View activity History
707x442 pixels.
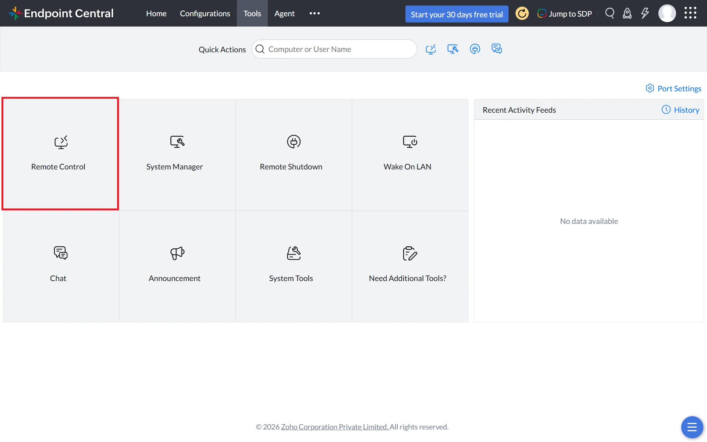pos(680,110)
